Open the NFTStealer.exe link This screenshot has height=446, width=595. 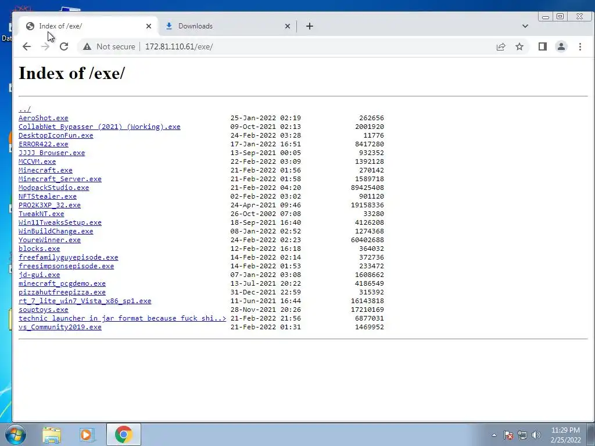[x=48, y=196]
